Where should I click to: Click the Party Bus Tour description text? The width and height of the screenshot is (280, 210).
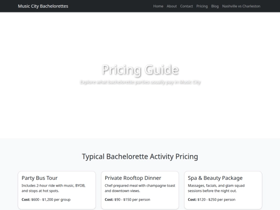(x=53, y=188)
